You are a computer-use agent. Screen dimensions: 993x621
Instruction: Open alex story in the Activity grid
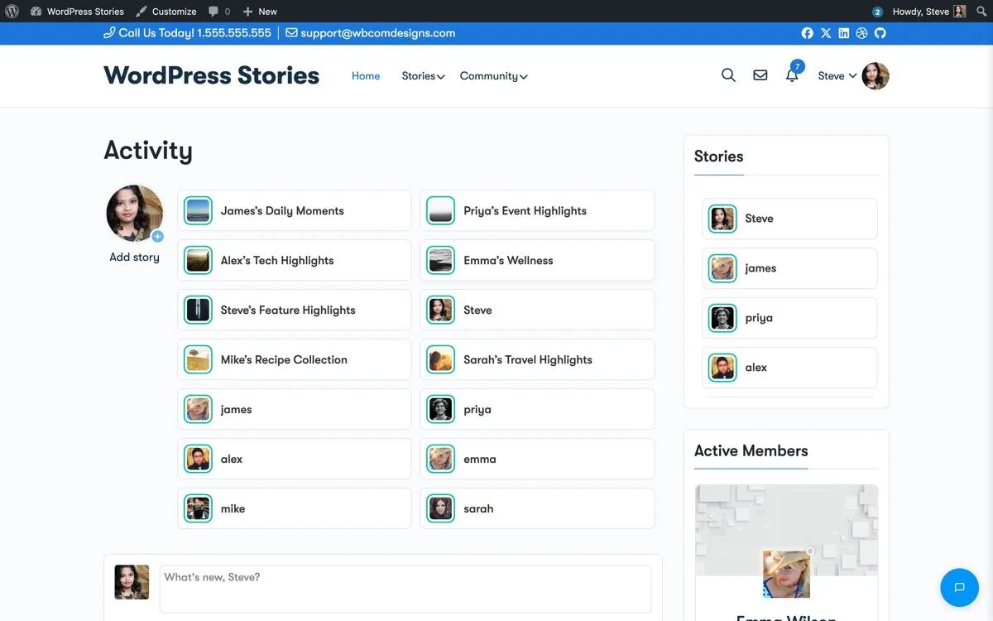294,460
